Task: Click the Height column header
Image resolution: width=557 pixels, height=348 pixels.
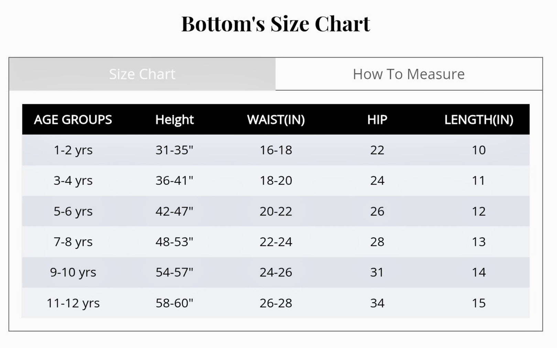Action: pyautogui.click(x=174, y=120)
